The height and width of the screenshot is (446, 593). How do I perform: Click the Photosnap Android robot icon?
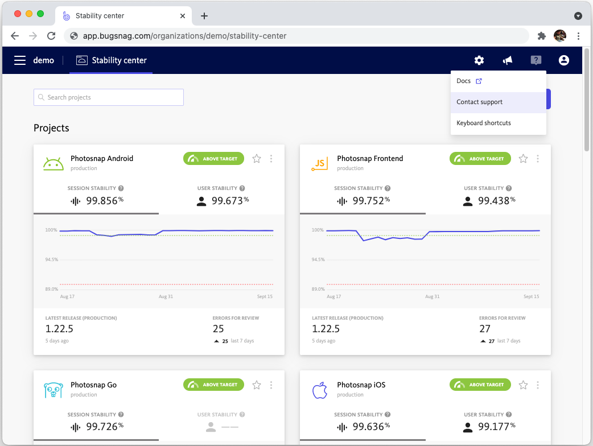coord(53,164)
